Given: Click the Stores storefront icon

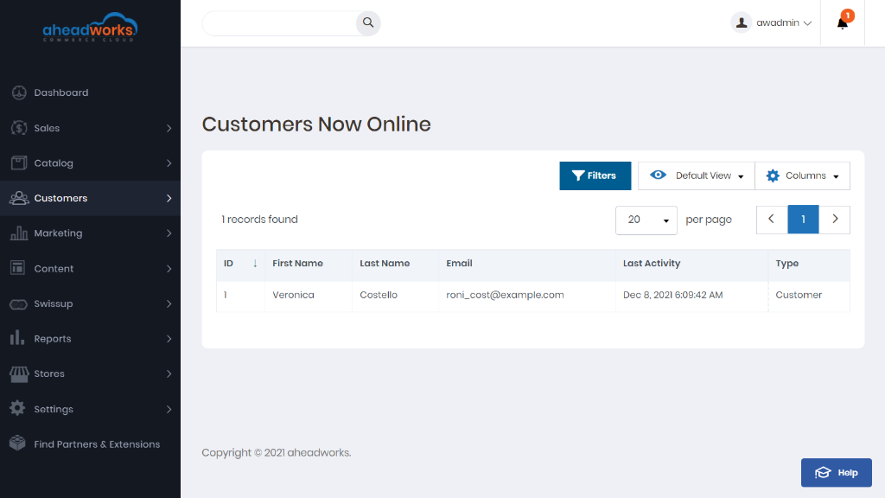Looking at the screenshot, I should click(x=19, y=373).
